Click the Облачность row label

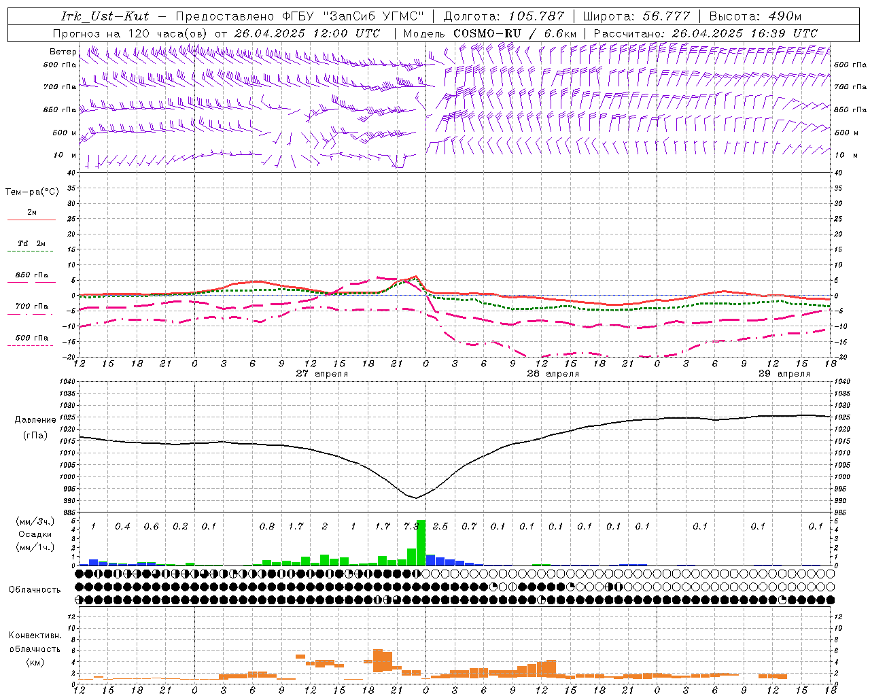tap(35, 590)
